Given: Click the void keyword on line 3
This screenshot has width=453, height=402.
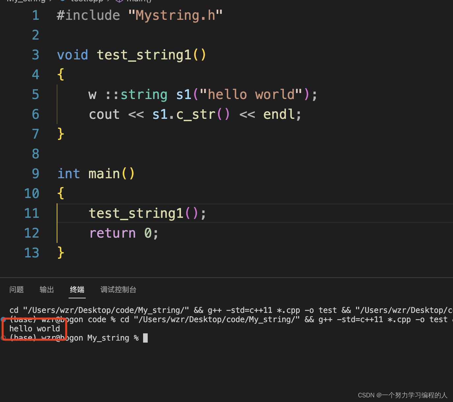Looking at the screenshot, I should (73, 55).
